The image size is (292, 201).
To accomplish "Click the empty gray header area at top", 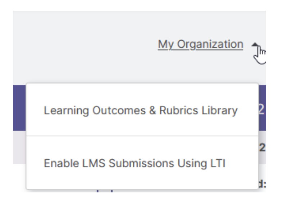I will pyautogui.click(x=84, y=47).
